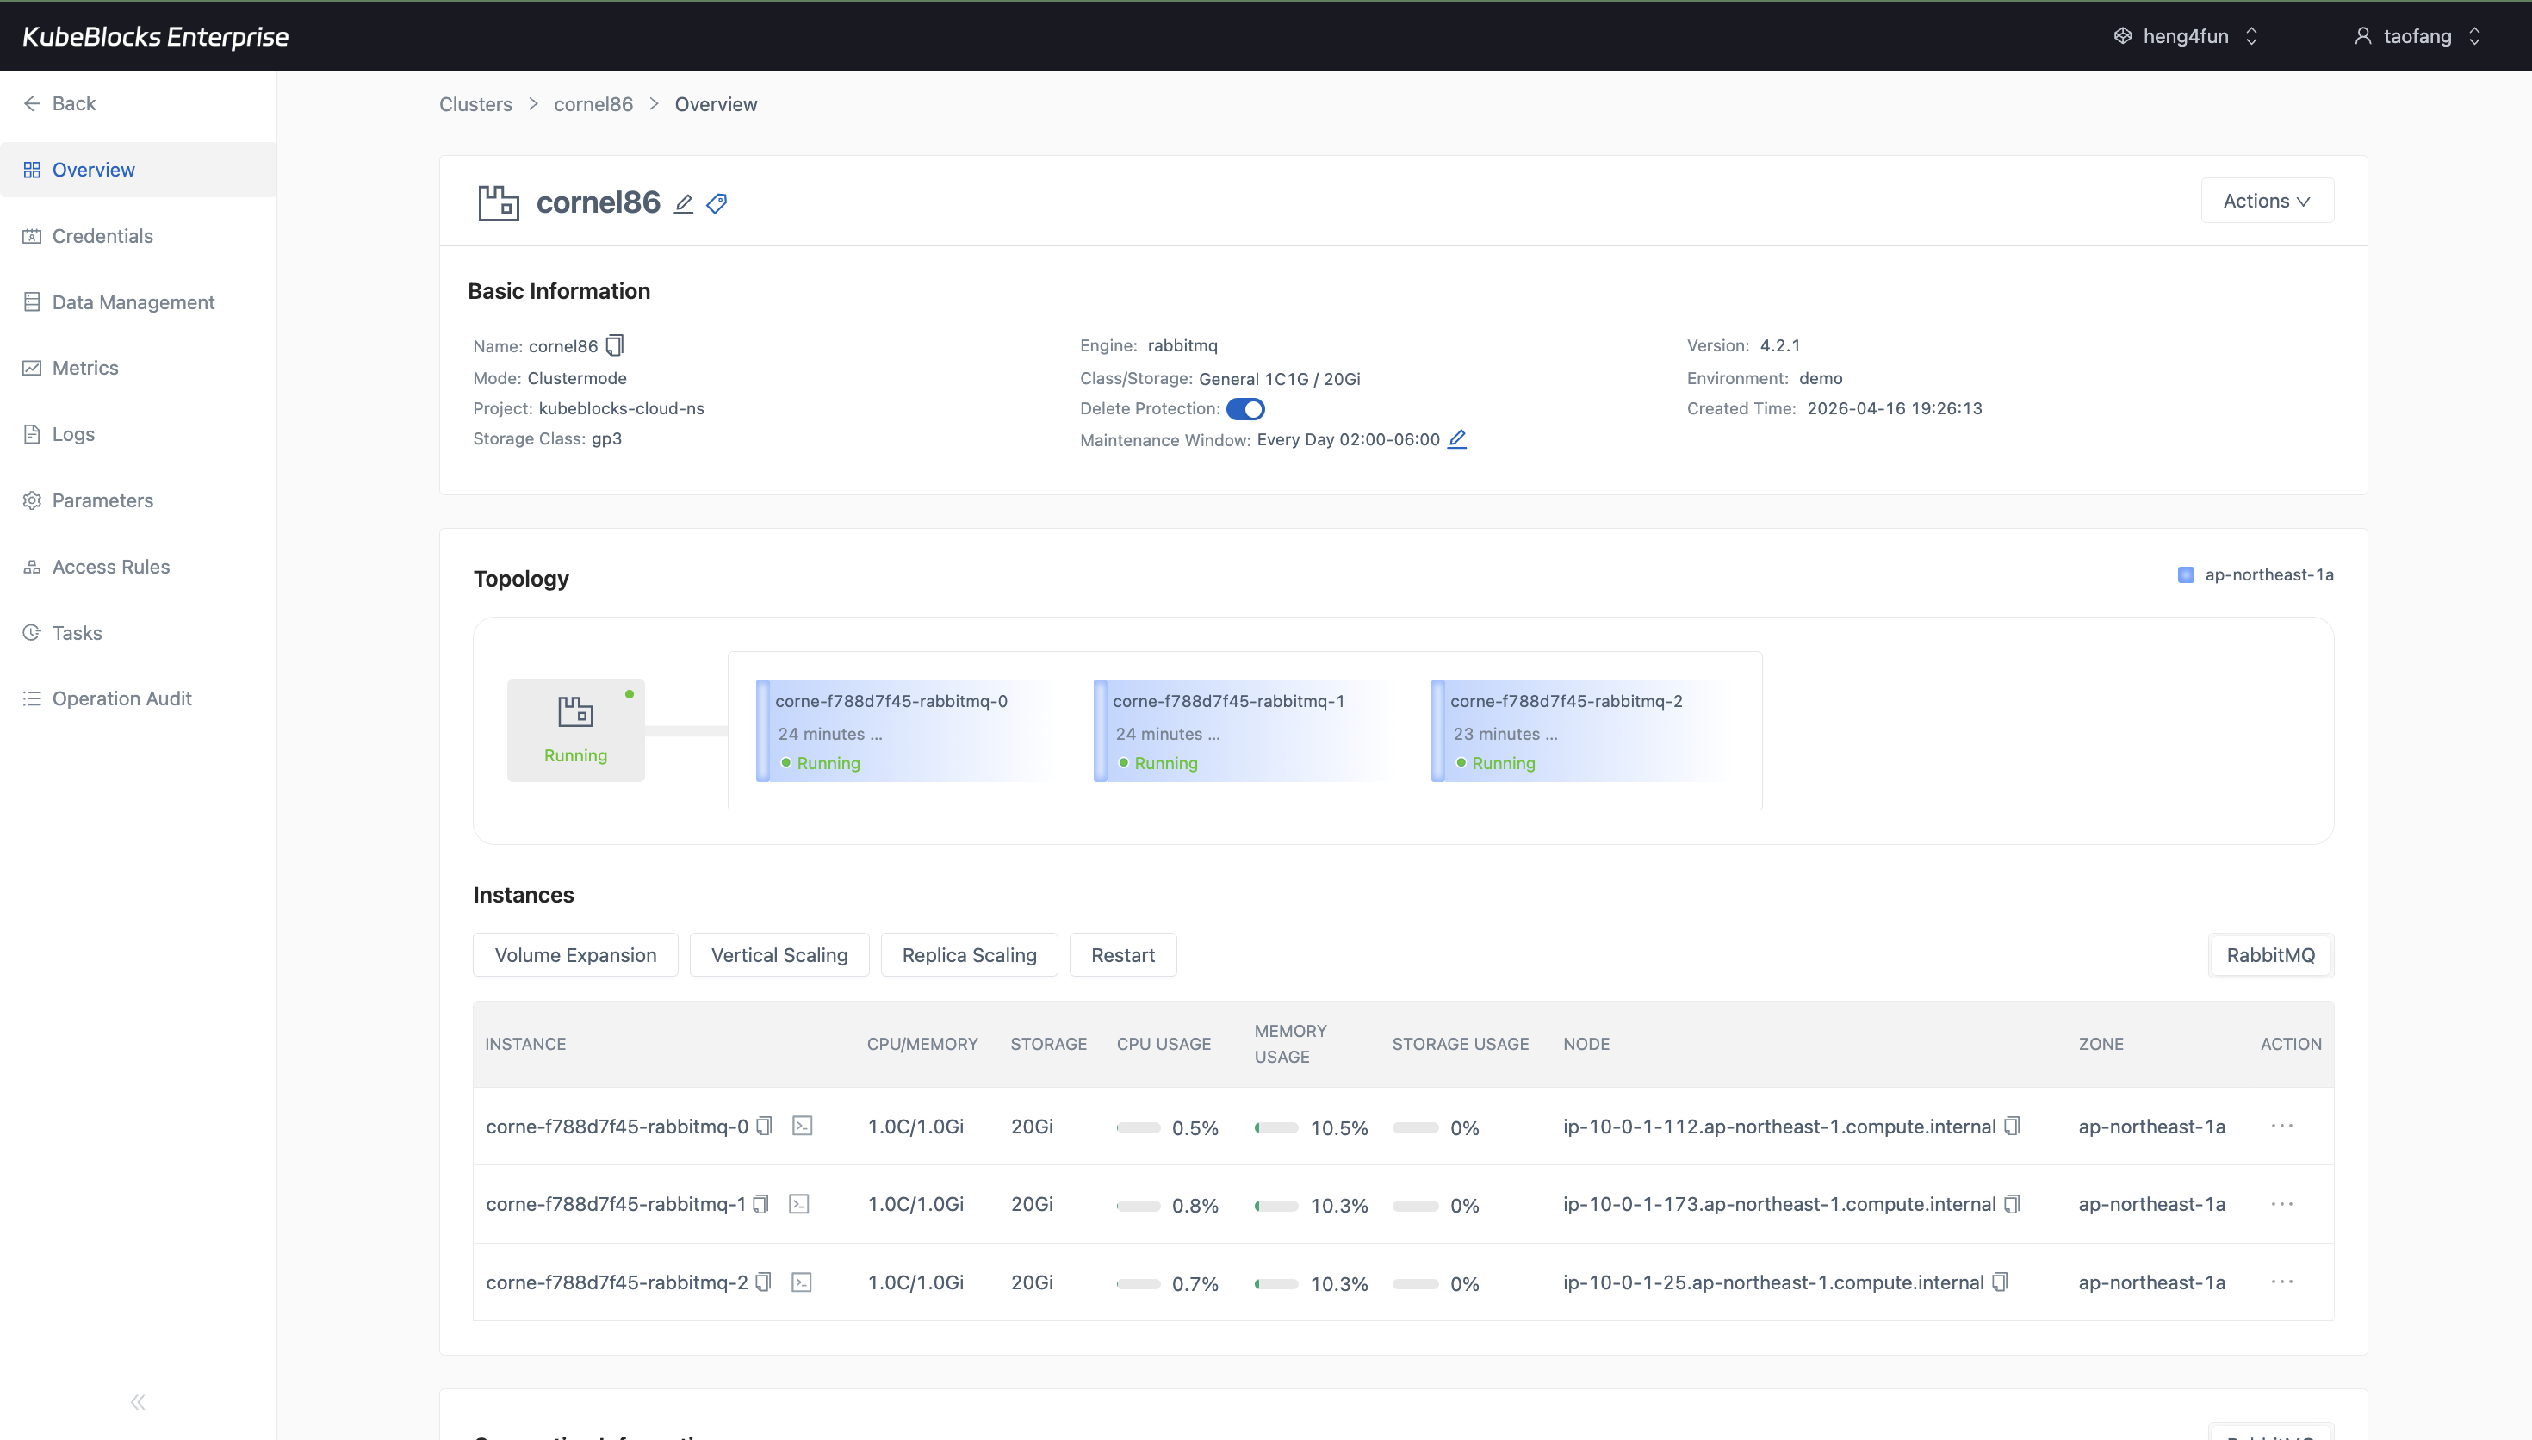Click the INSTANCE column header
Viewport: 2532px width, 1440px height.
coord(525,1045)
